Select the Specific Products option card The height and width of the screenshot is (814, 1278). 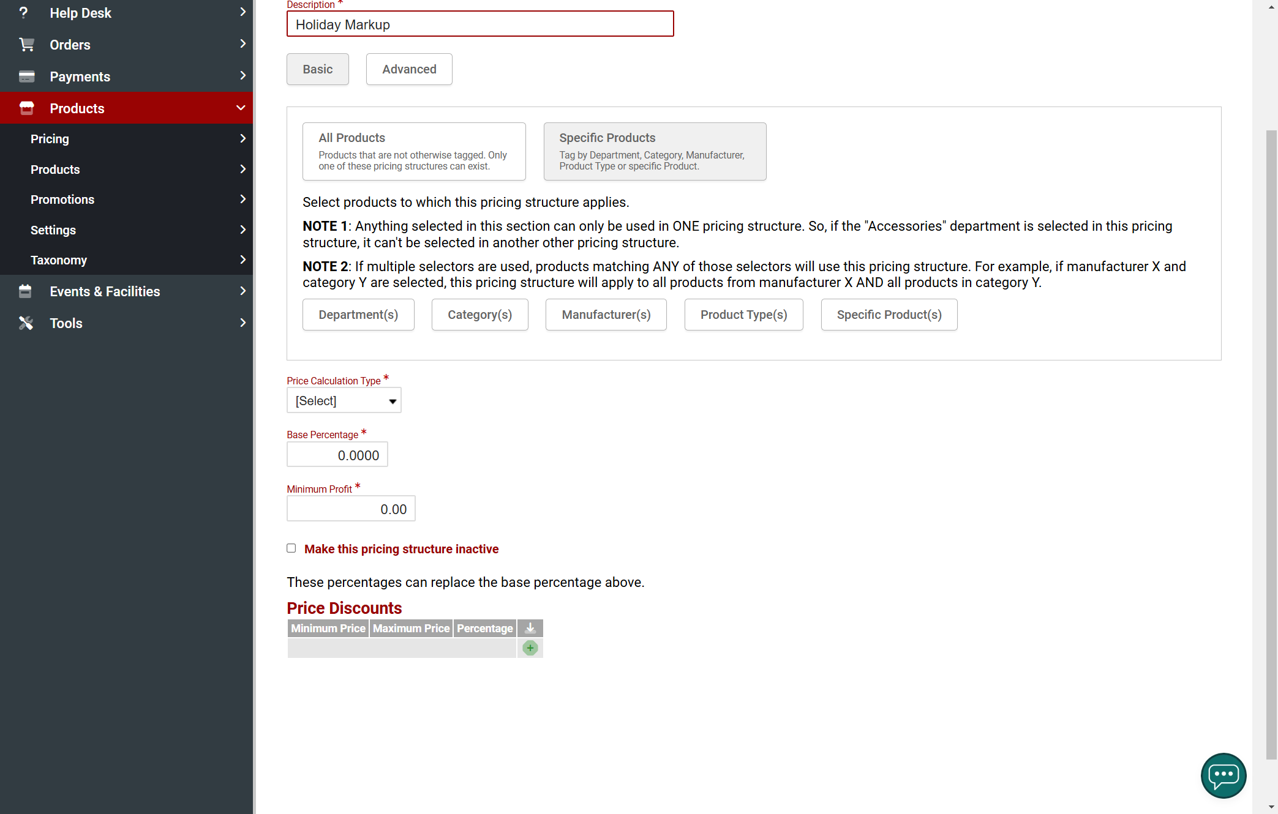coord(655,151)
